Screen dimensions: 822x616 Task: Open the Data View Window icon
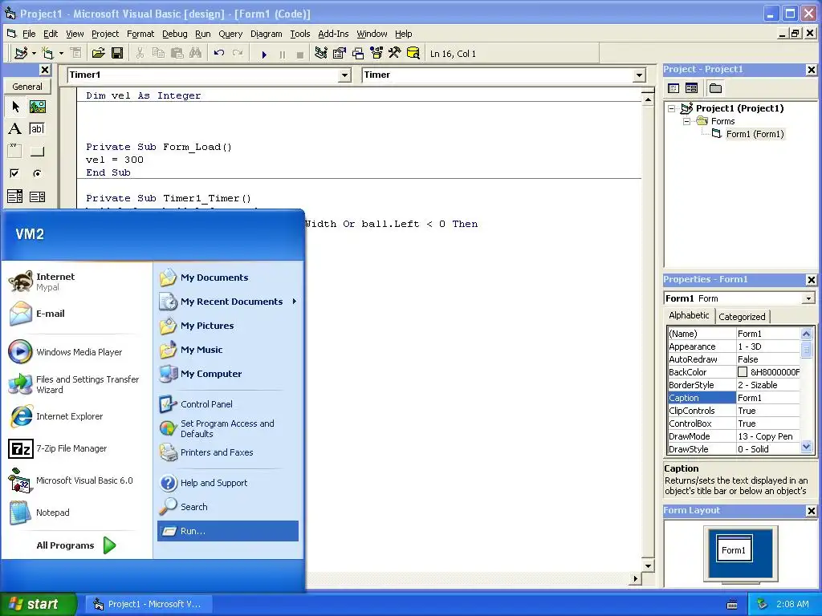[x=413, y=54]
